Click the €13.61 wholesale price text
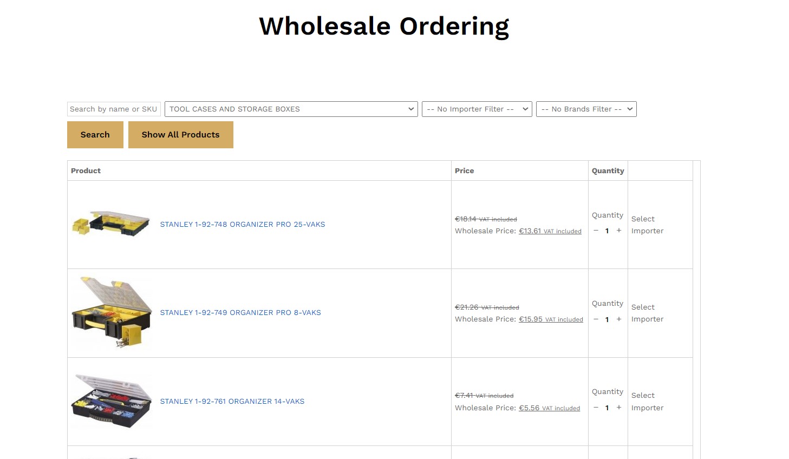The image size is (789, 459). click(530, 231)
